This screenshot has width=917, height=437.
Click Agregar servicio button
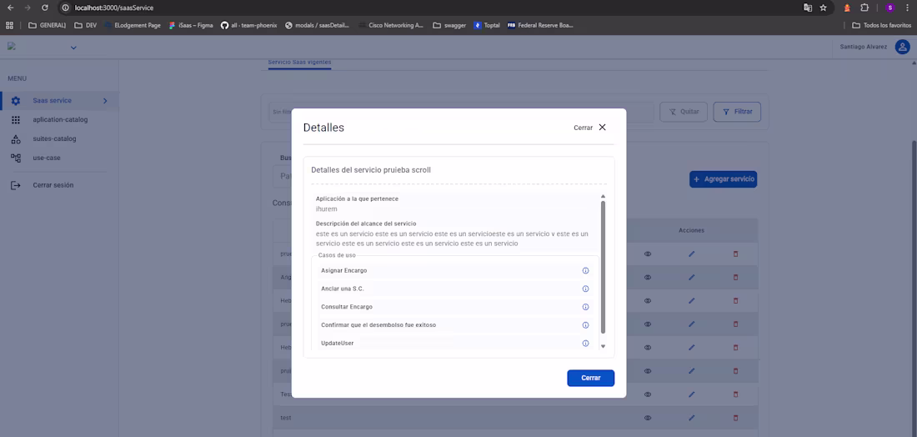pyautogui.click(x=723, y=179)
